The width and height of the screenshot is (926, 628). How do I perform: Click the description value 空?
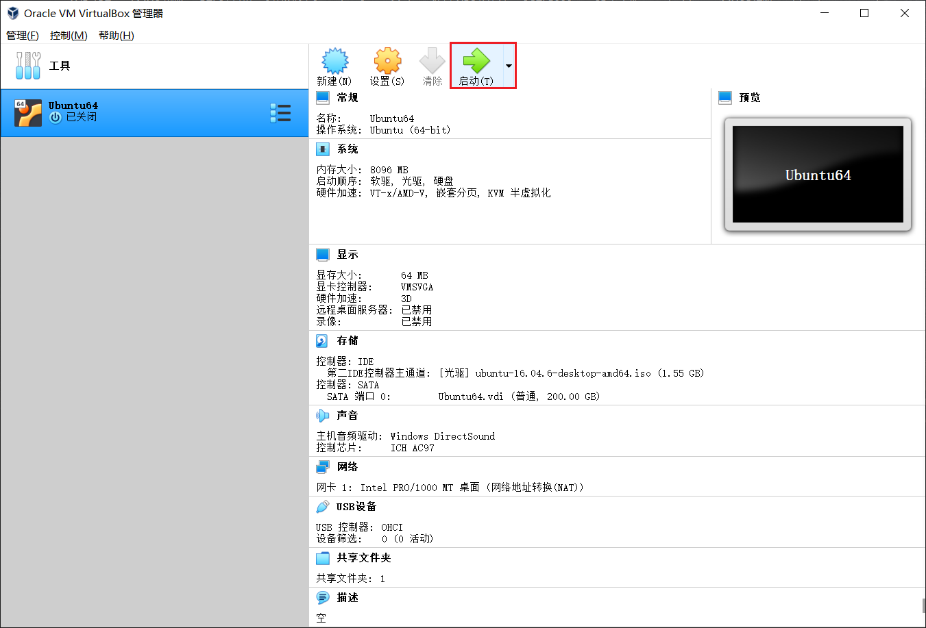(x=321, y=618)
